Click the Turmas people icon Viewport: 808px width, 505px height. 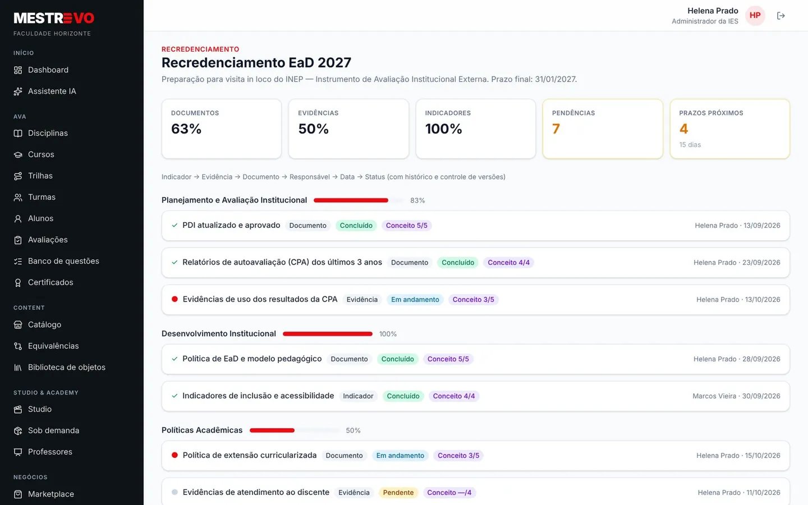click(18, 198)
